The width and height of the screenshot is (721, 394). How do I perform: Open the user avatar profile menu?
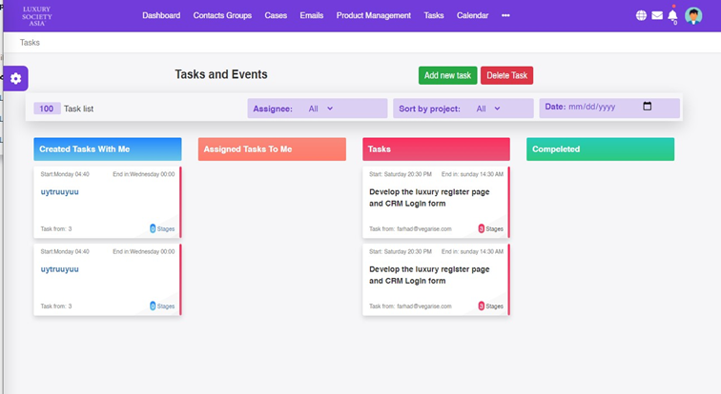tap(693, 16)
